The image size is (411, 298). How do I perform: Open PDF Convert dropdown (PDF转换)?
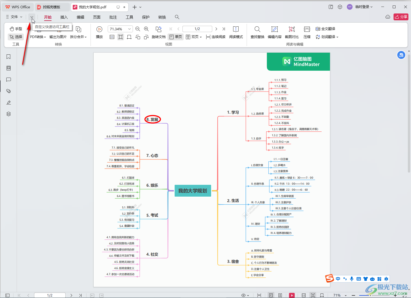38,37
